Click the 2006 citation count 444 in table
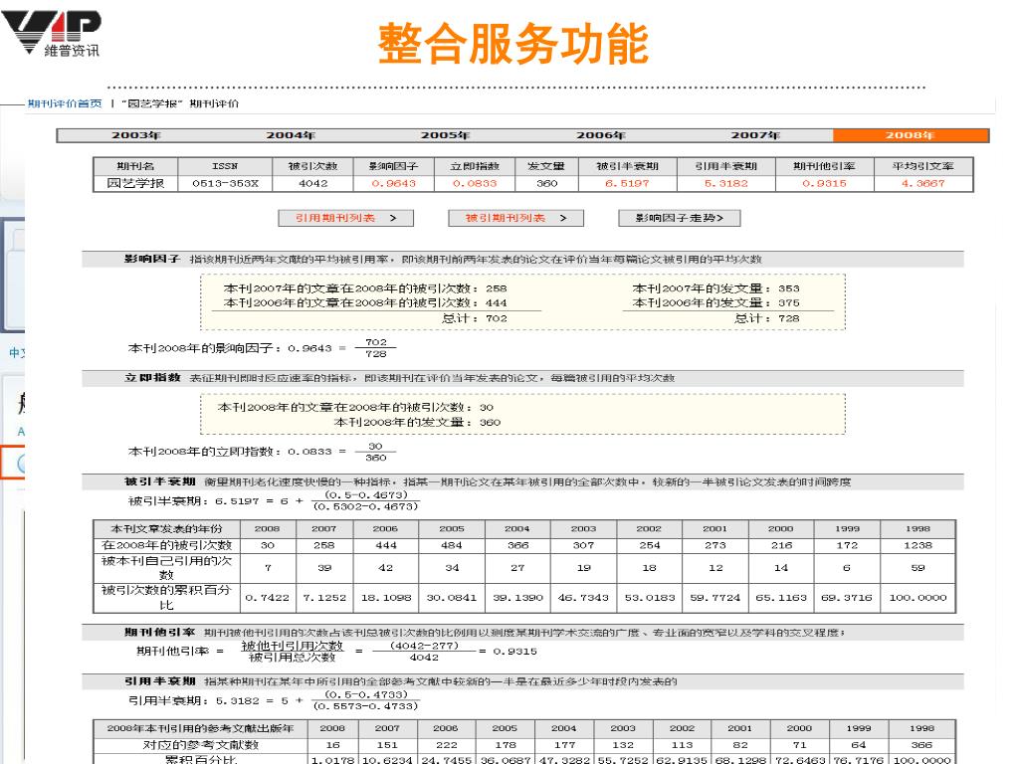 tap(385, 545)
